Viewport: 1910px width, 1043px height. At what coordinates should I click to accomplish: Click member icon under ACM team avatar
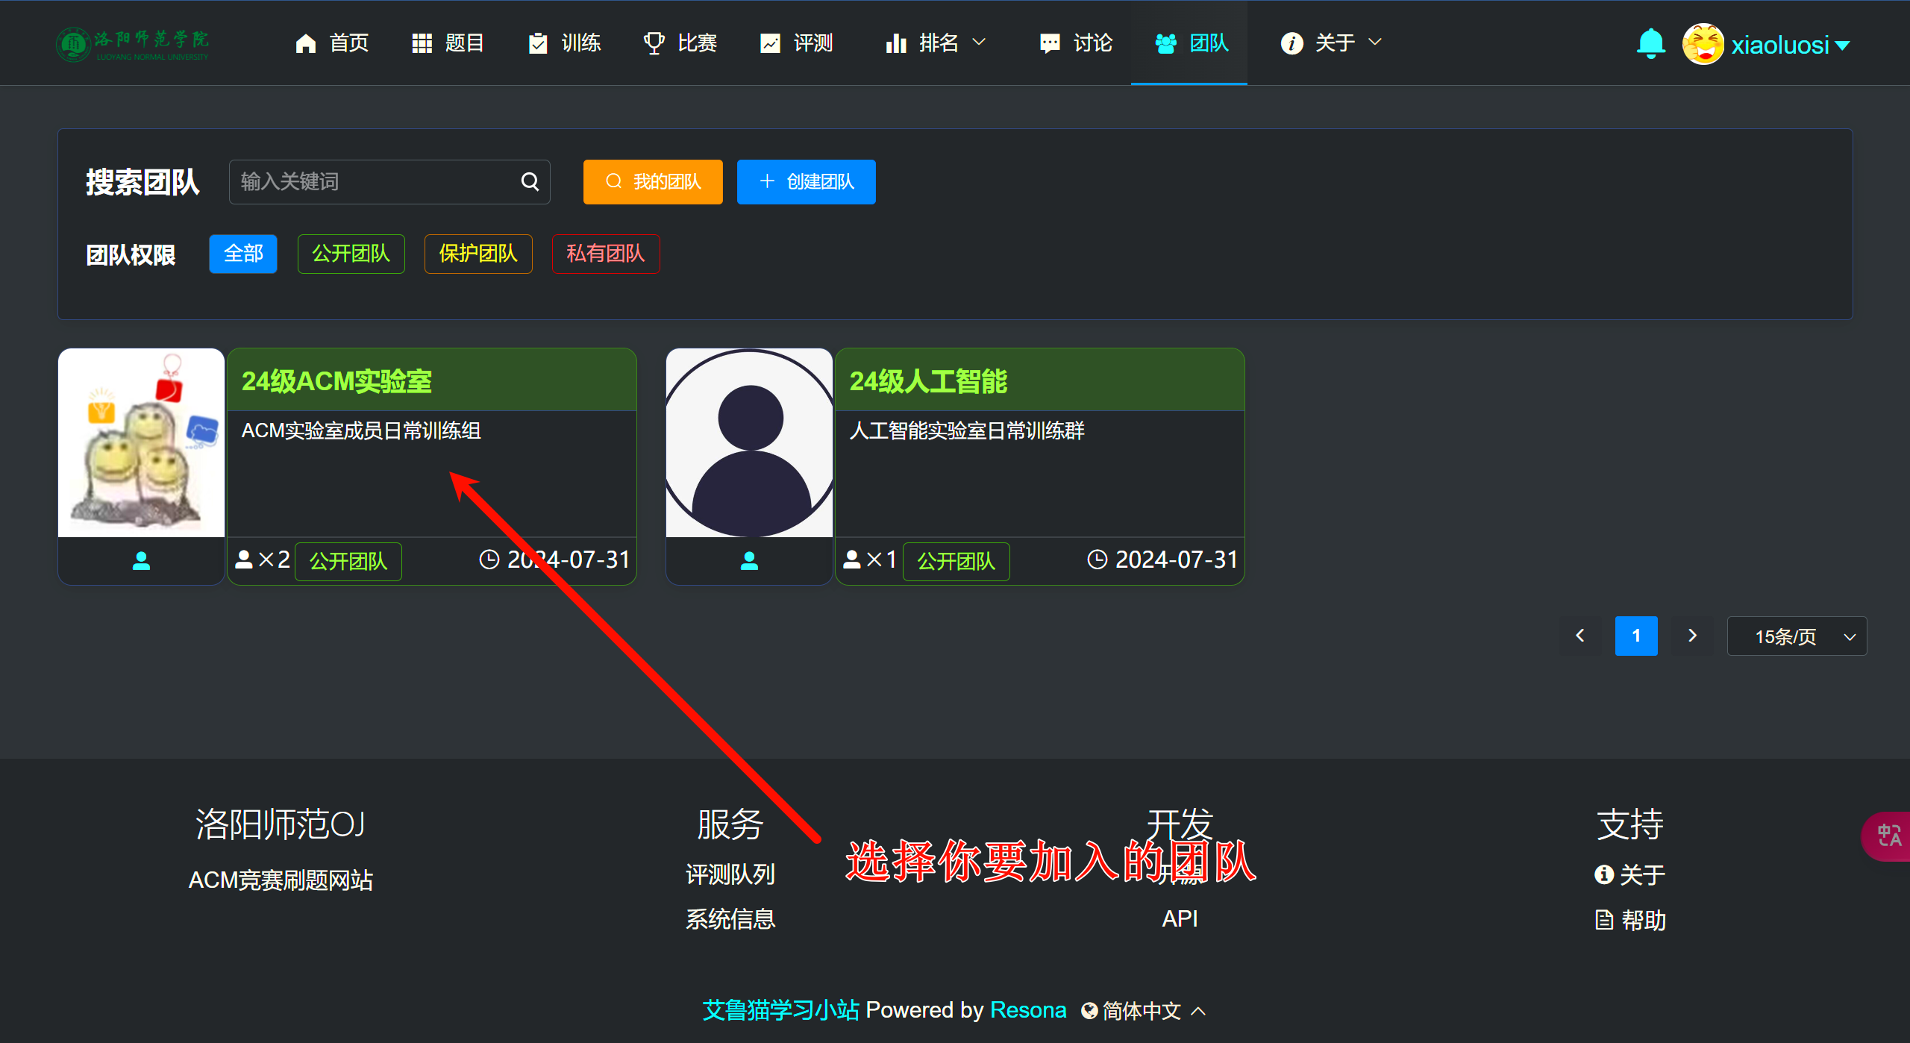(141, 560)
